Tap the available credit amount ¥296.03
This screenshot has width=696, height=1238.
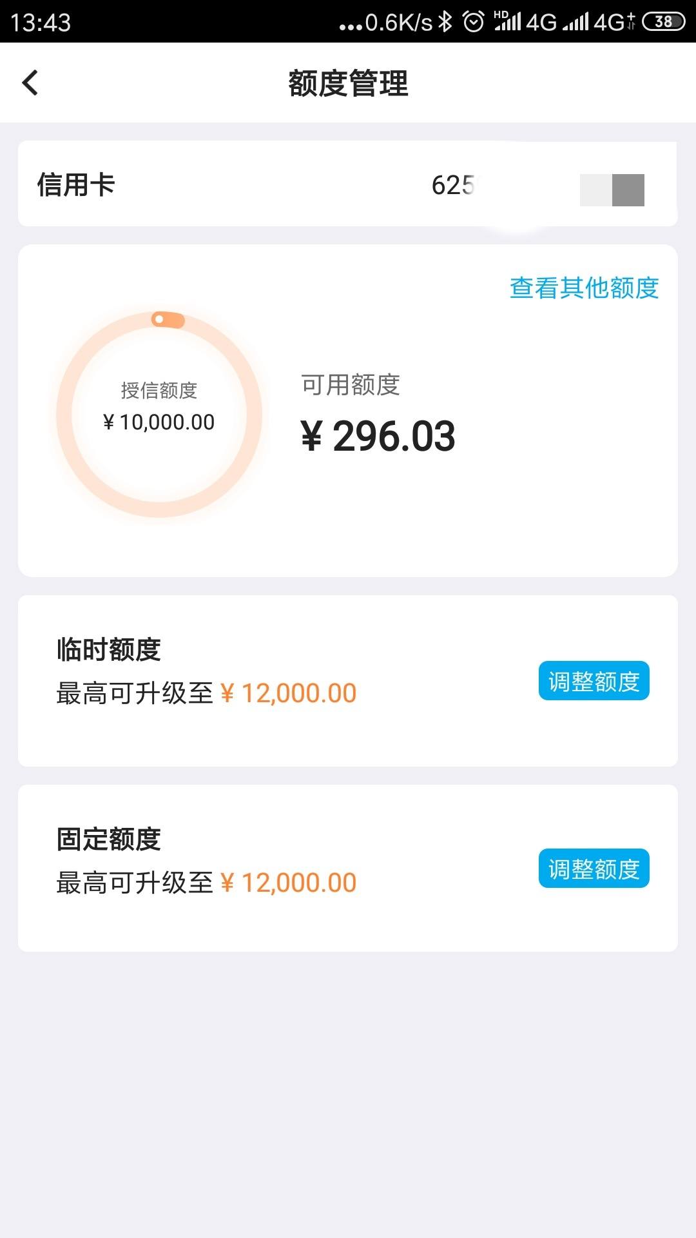[378, 436]
